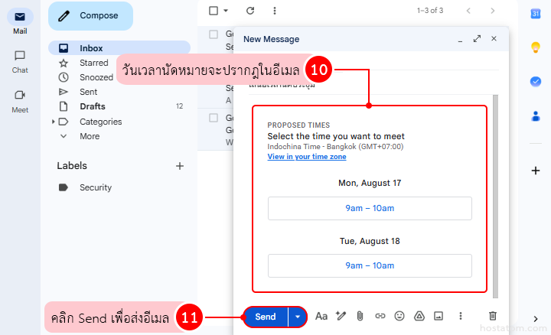Screen dimensions: 551x335
Task: Open compose more options three dots
Action: 461,316
